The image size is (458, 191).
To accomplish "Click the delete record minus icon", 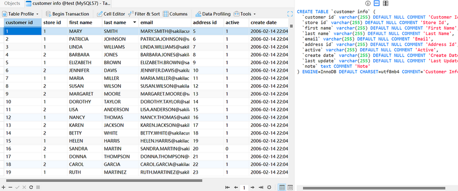I will tap(11, 187).
